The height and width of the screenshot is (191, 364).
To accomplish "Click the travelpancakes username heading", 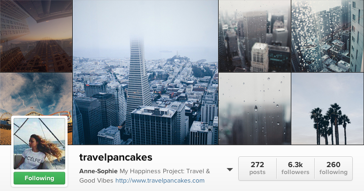I will click(115, 157).
